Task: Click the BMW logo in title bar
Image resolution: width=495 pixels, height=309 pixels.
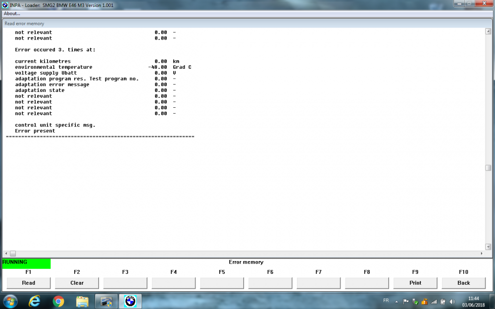Action: [x=5, y=5]
